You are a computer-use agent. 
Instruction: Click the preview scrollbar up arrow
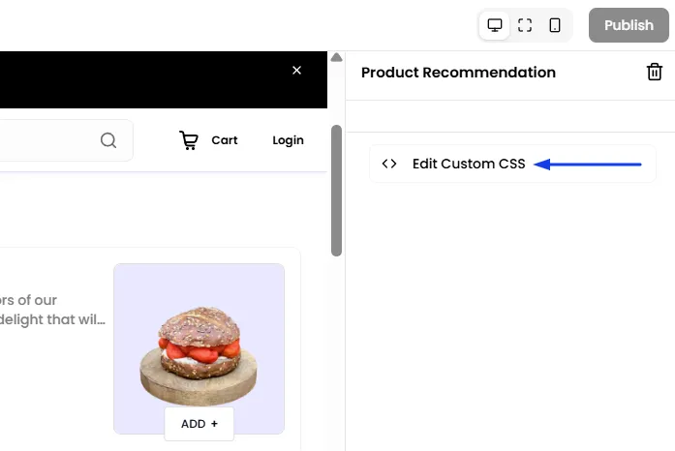point(337,58)
